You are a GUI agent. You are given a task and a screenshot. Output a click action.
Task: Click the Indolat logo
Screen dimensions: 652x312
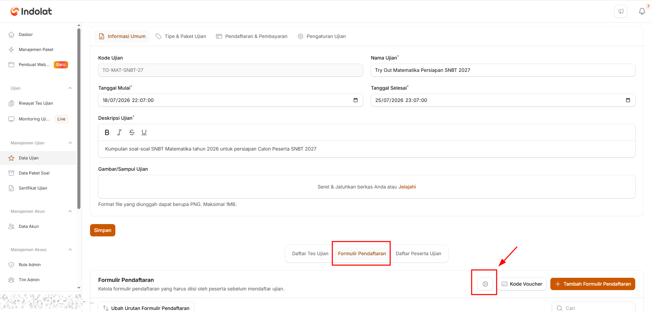31,11
